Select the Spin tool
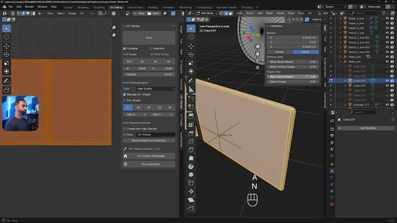The image size is (397, 223). [191, 167]
